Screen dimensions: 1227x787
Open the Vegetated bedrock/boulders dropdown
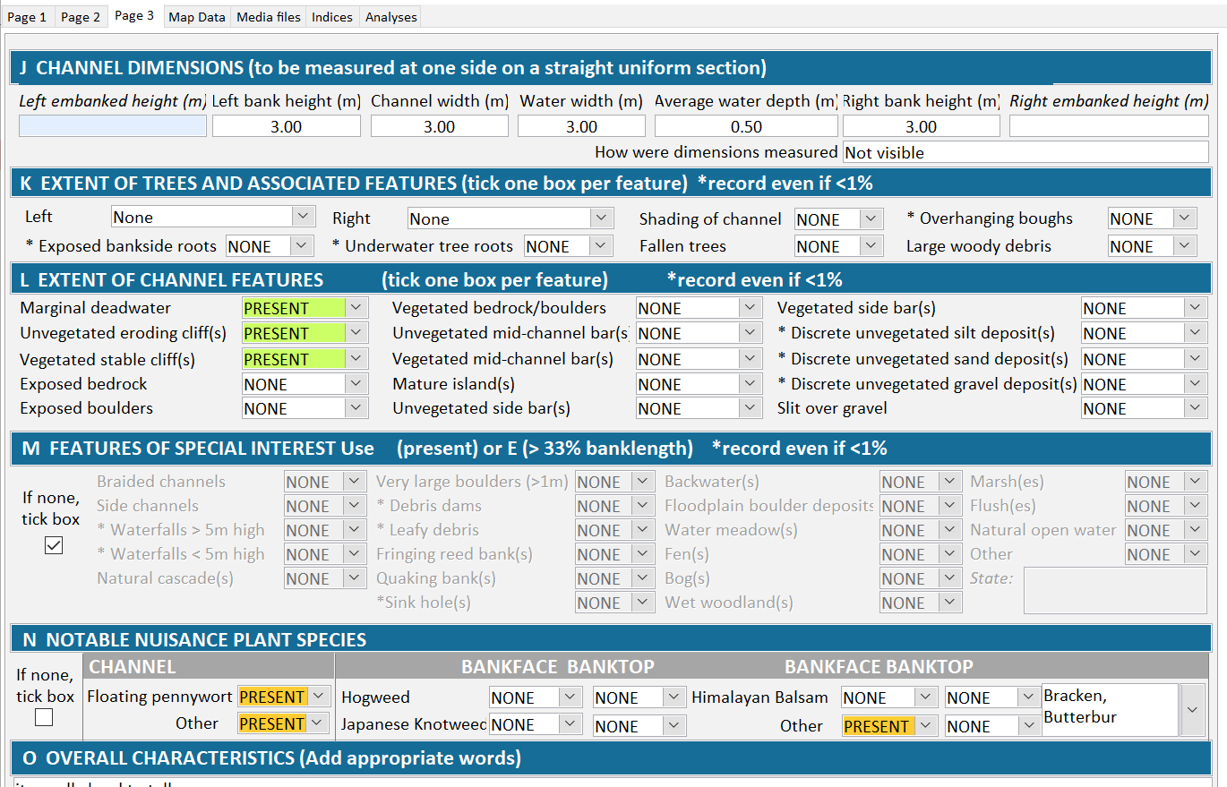coord(699,308)
